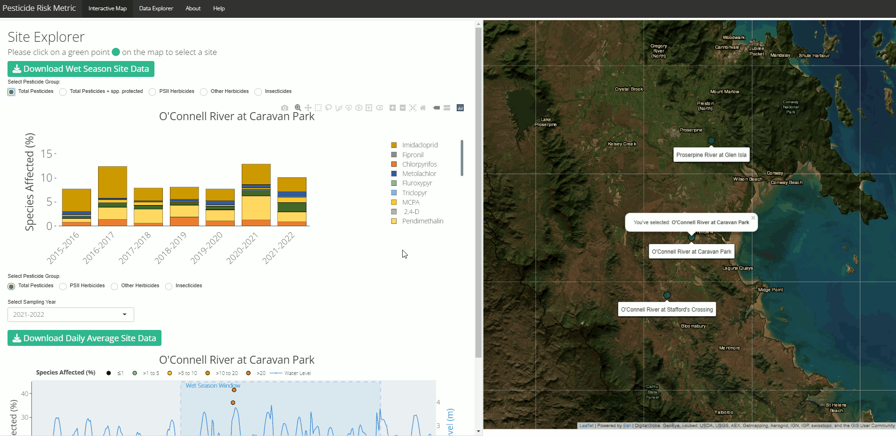Image resolution: width=896 pixels, height=436 pixels.
Task: Close the 'You've selected' map popup
Action: point(753,218)
